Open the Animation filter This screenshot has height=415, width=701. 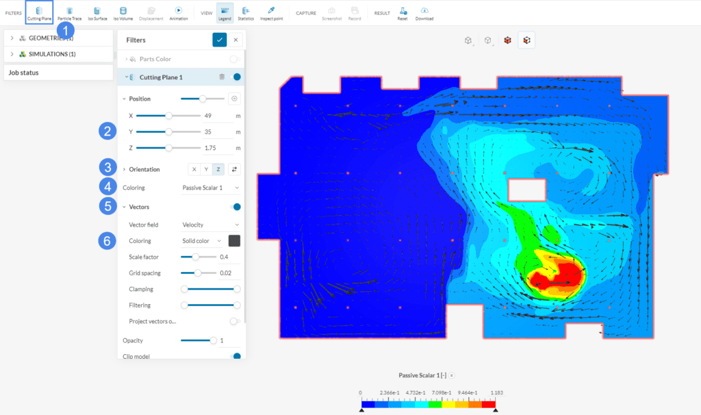click(178, 12)
